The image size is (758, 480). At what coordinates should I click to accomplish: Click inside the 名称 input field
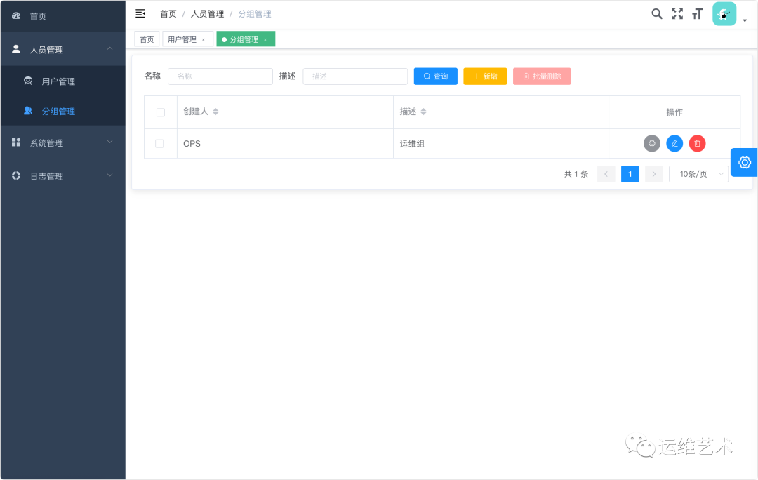coord(220,76)
